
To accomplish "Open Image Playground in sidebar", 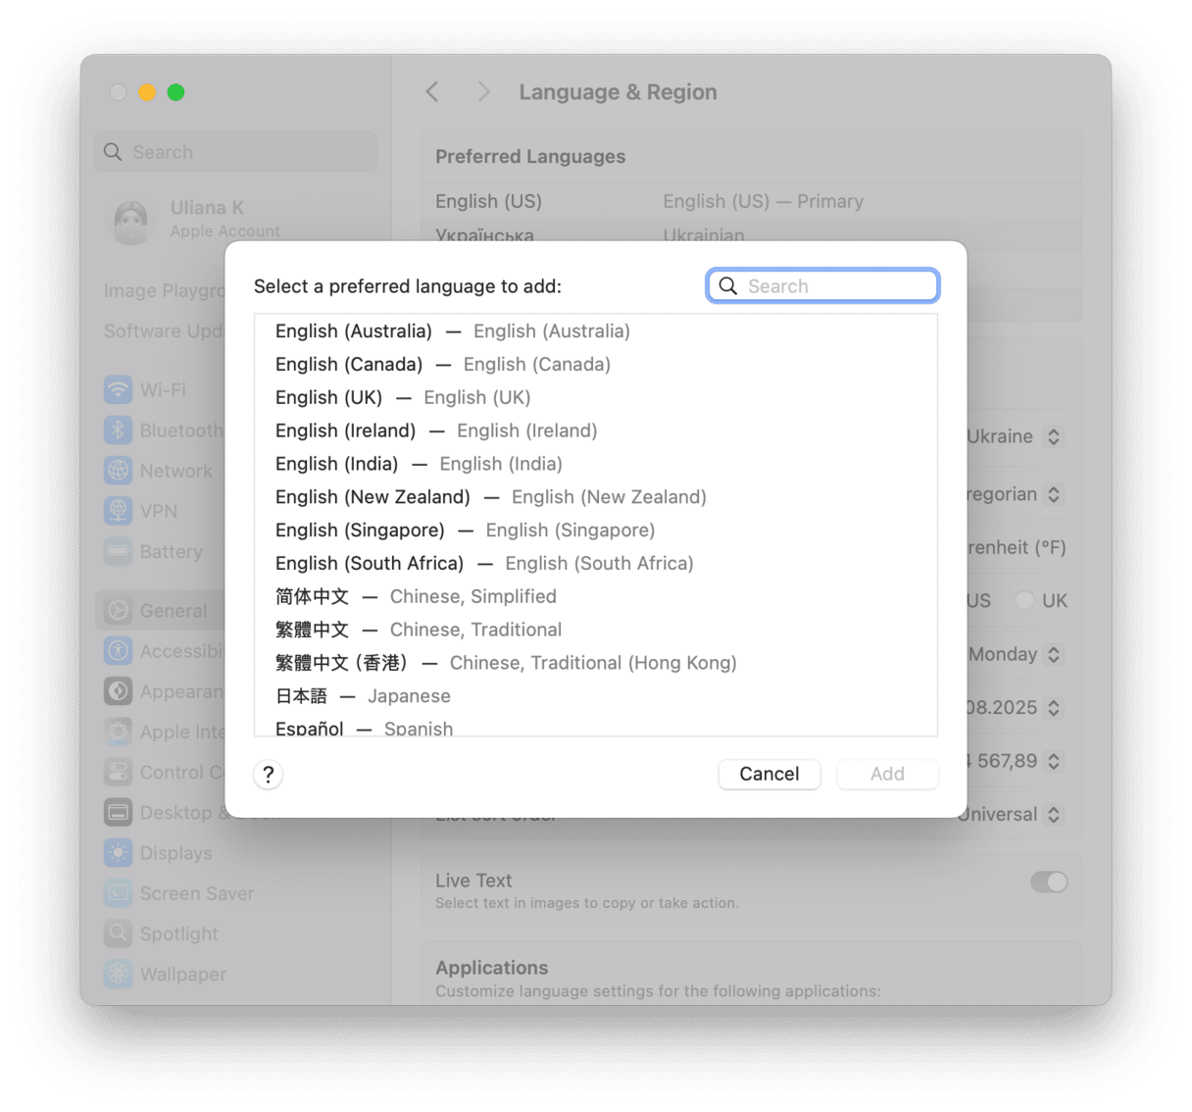I will (164, 291).
